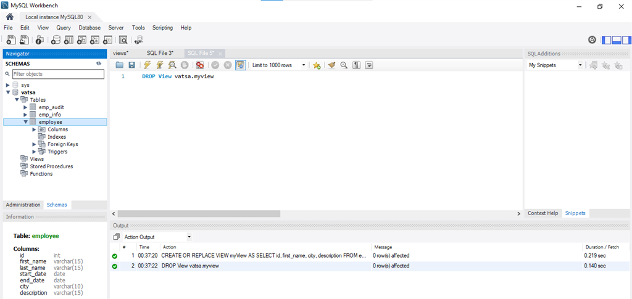Commit the transaction check icon
Viewport: 632px width, 299px height.
(x=215, y=65)
